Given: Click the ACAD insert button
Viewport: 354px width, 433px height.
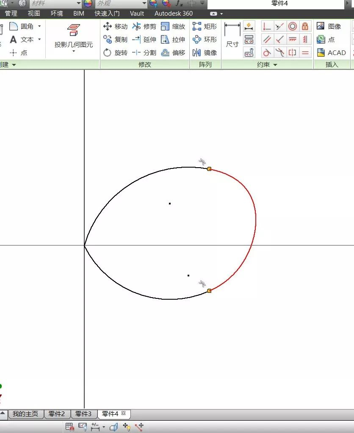Looking at the screenshot, I should tap(332, 52).
